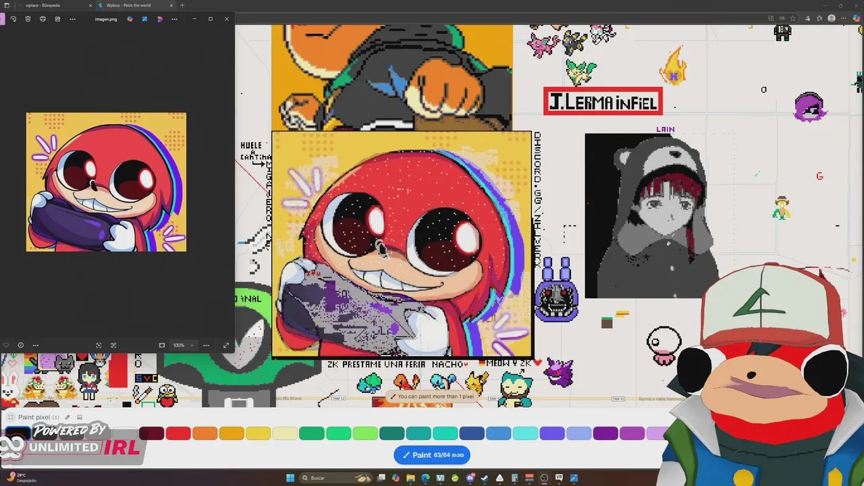Image resolution: width=864 pixels, height=486 pixels.
Task: Click the taskbar Buscar search field
Action: click(x=335, y=478)
